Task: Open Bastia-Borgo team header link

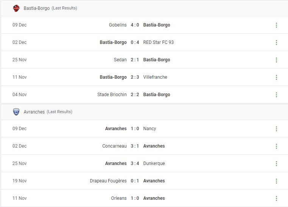Action: [x=37, y=8]
